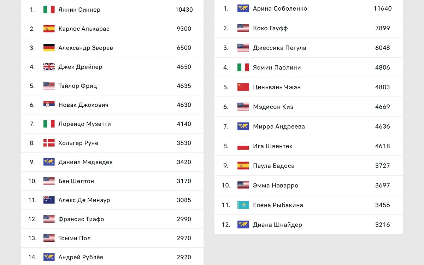The height and width of the screenshot is (265, 424).
Task: Select player name Диана Шнайдер
Action: 277,225
